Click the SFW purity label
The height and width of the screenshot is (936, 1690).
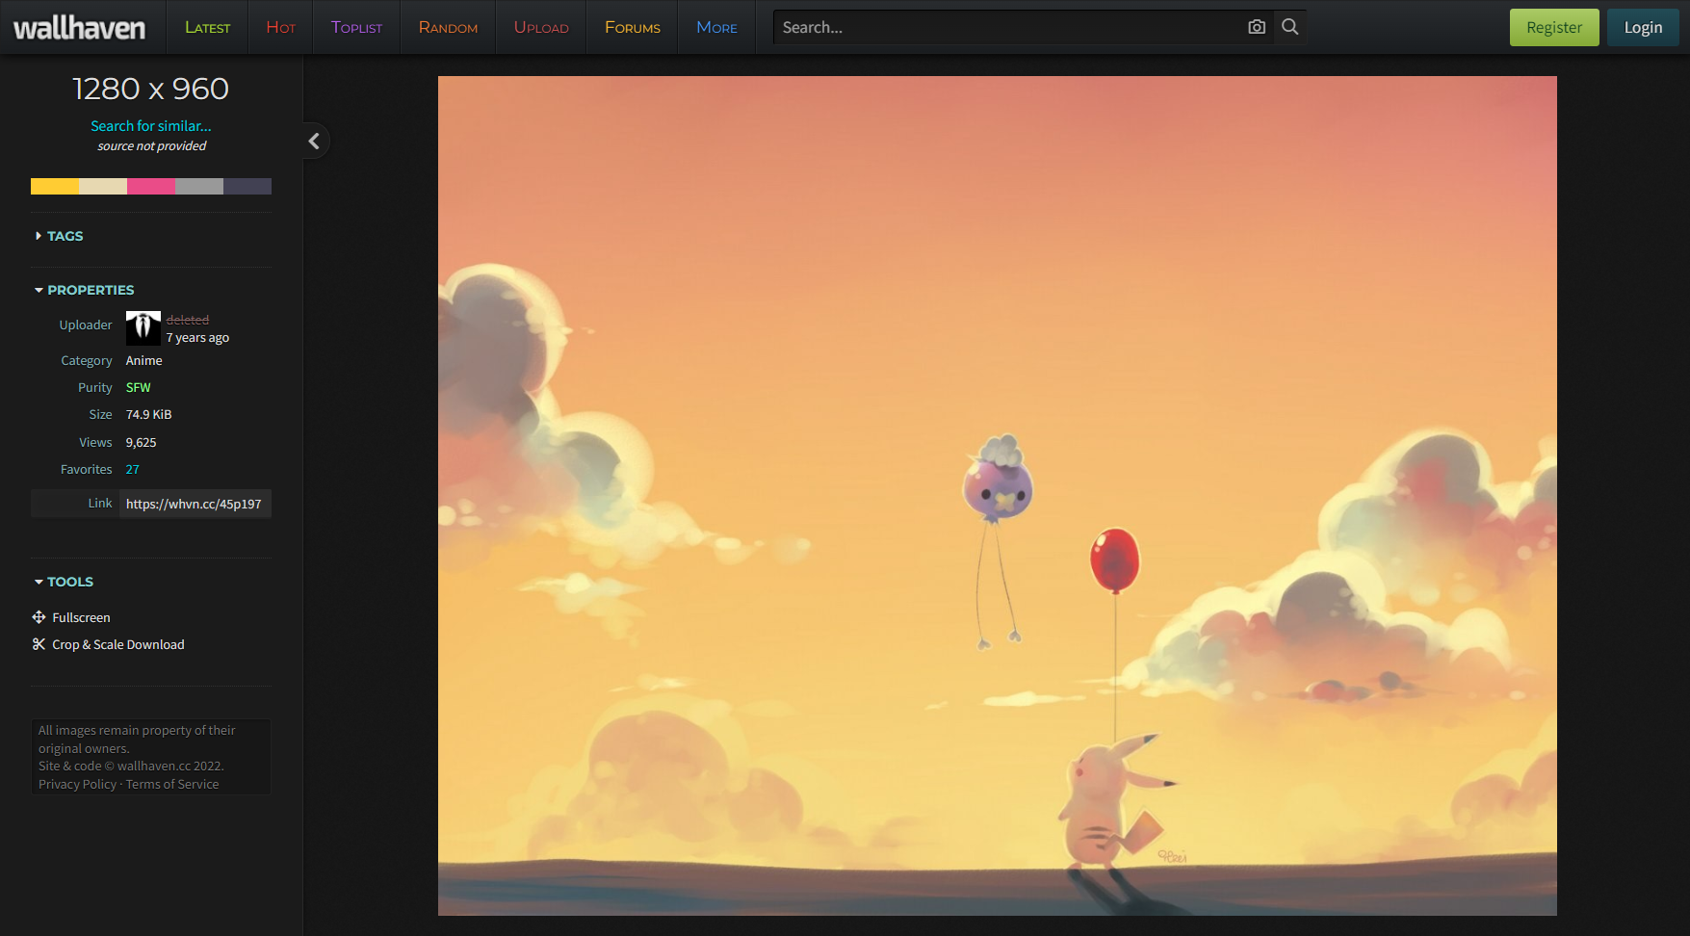click(139, 387)
